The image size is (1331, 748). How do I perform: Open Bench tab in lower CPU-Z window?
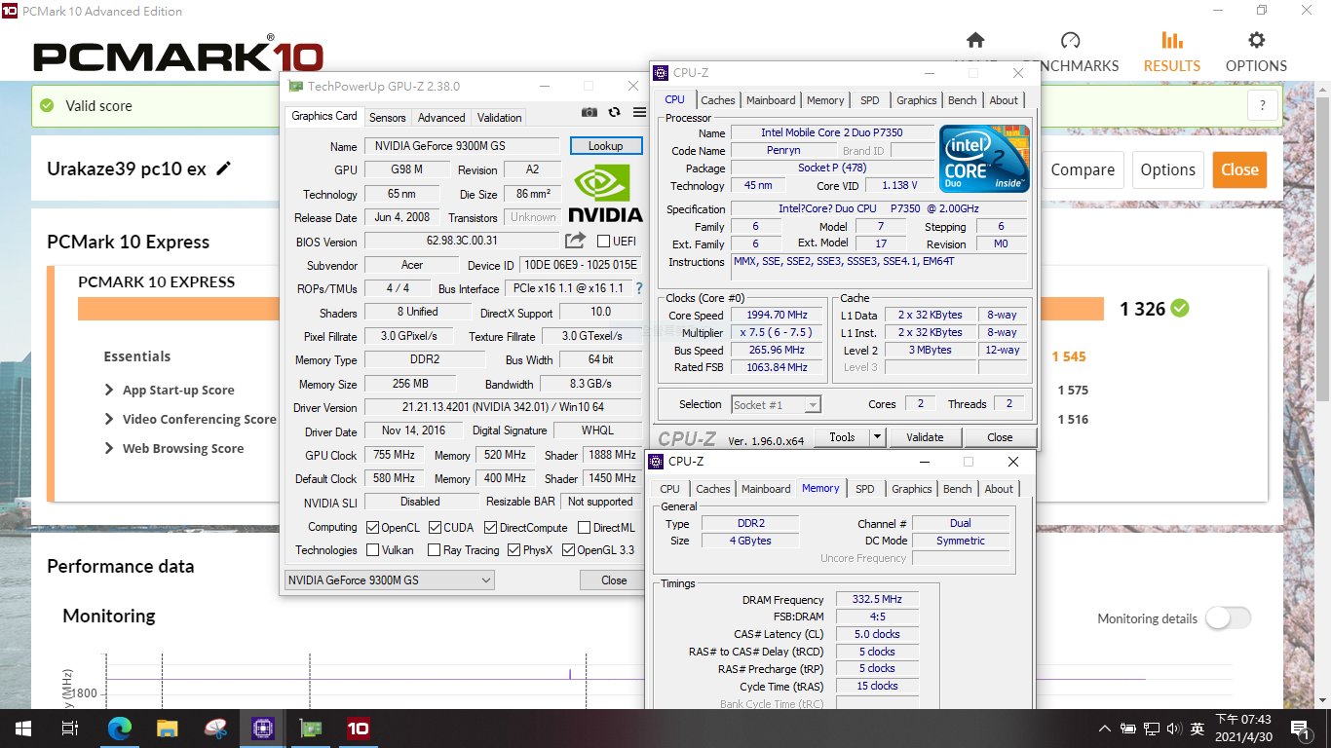click(x=958, y=489)
